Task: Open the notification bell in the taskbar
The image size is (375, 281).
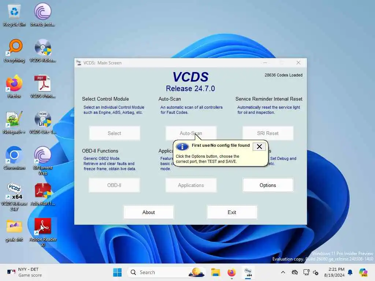Action: [x=350, y=272]
